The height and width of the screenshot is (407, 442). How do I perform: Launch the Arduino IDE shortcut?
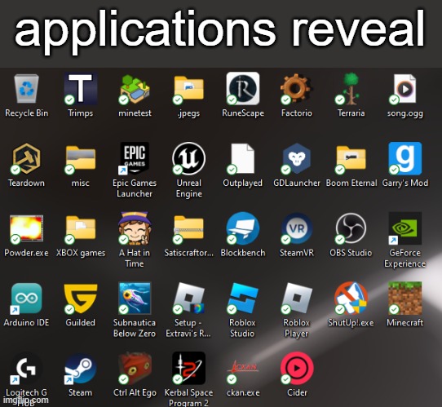click(26, 299)
